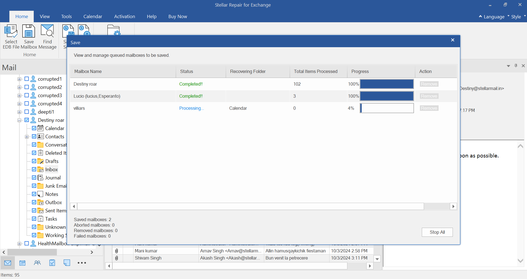Check the corrupted1 mailbox checkbox

pyautogui.click(x=27, y=79)
